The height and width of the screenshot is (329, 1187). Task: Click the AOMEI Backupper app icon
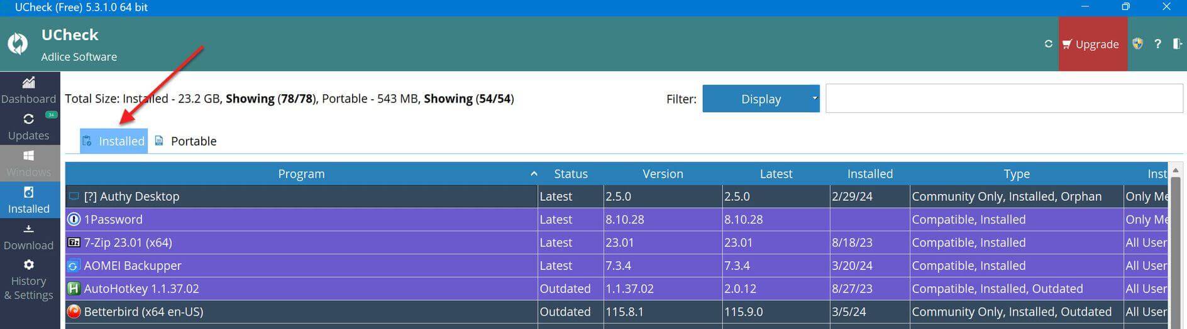[74, 266]
